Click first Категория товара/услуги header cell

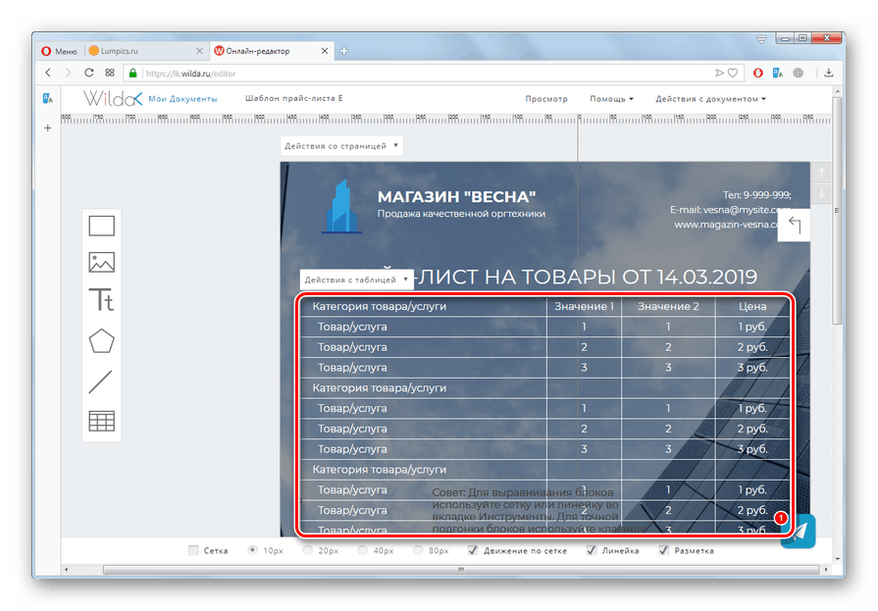(x=424, y=306)
